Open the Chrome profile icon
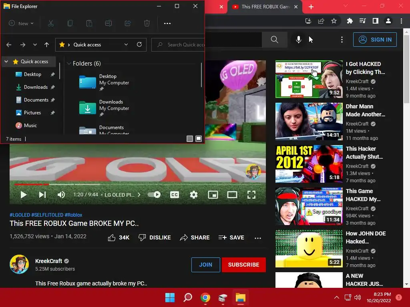 pyautogui.click(x=388, y=21)
